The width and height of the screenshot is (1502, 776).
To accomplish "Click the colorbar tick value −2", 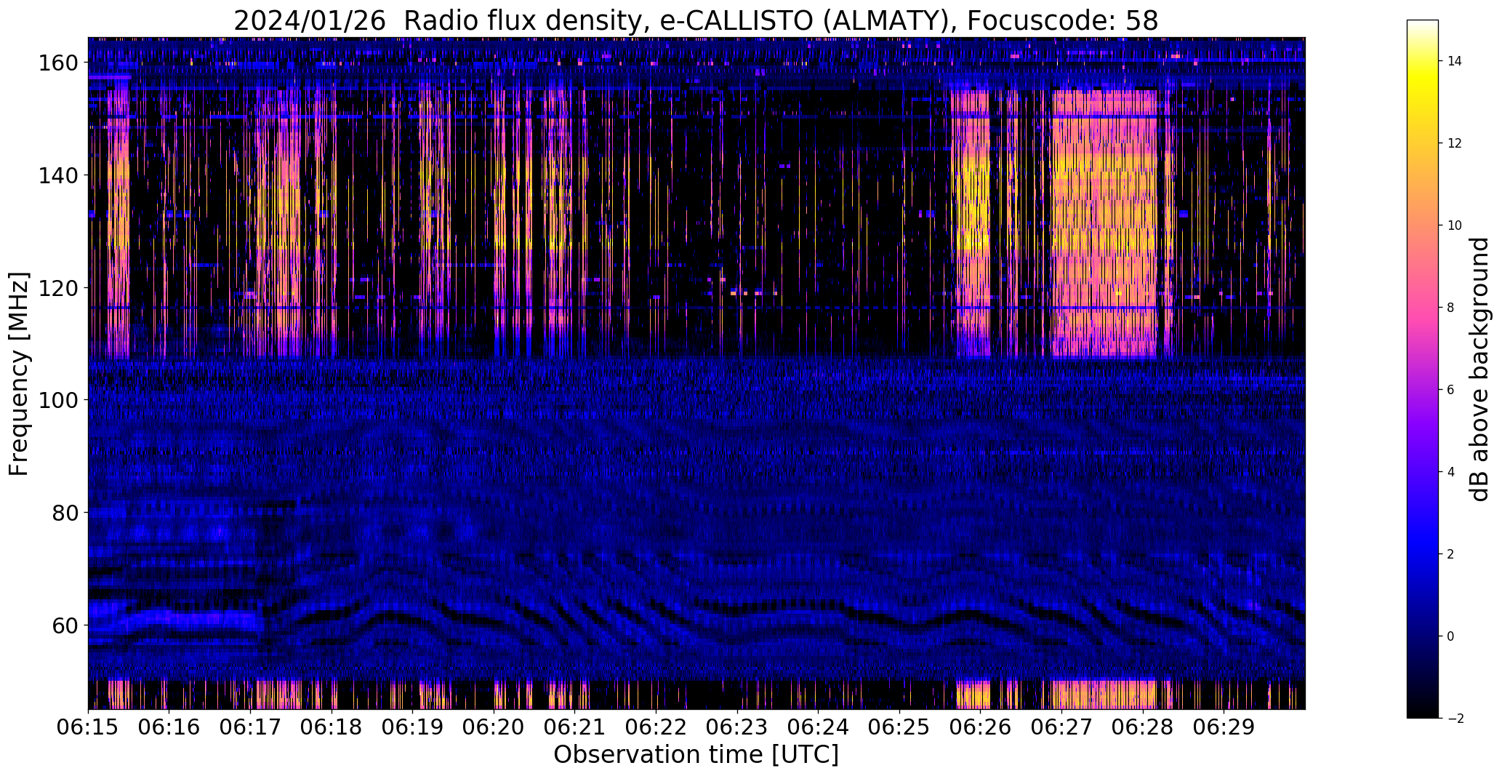I will 1455,719.
